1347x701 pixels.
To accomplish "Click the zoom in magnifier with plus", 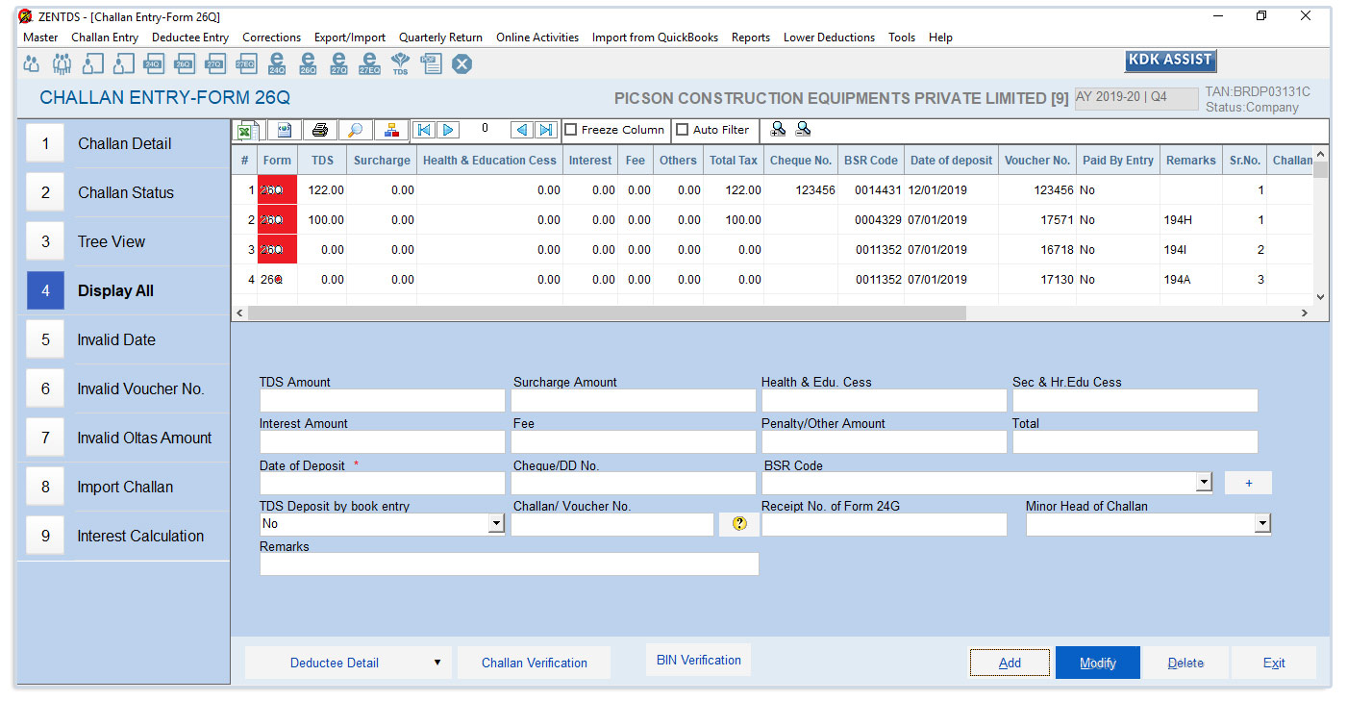I will [x=778, y=130].
